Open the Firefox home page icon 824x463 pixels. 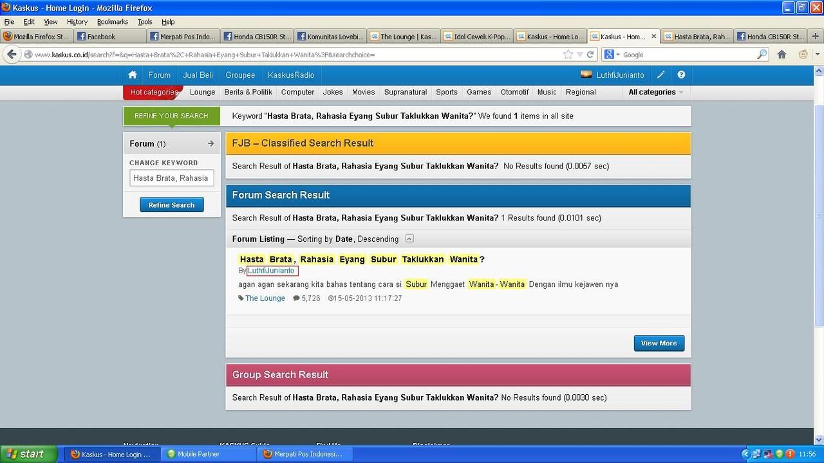tap(782, 55)
